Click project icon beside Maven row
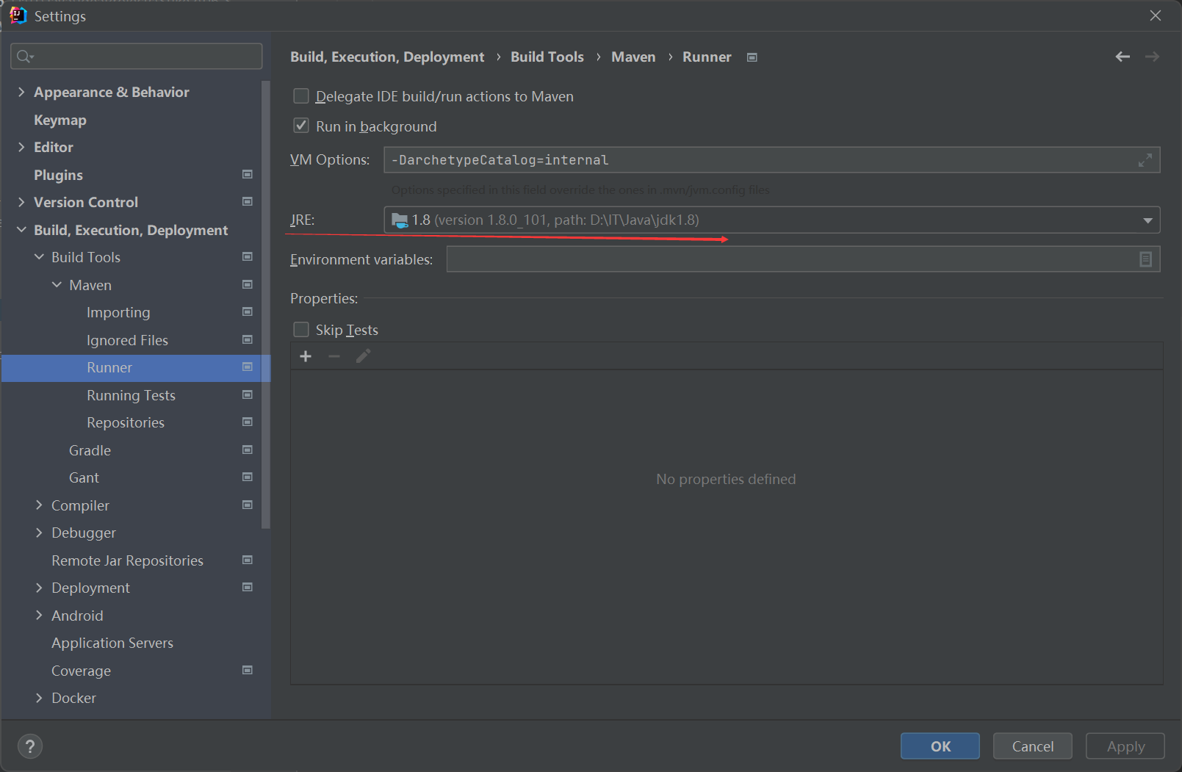Viewport: 1182px width, 772px height. (x=248, y=284)
